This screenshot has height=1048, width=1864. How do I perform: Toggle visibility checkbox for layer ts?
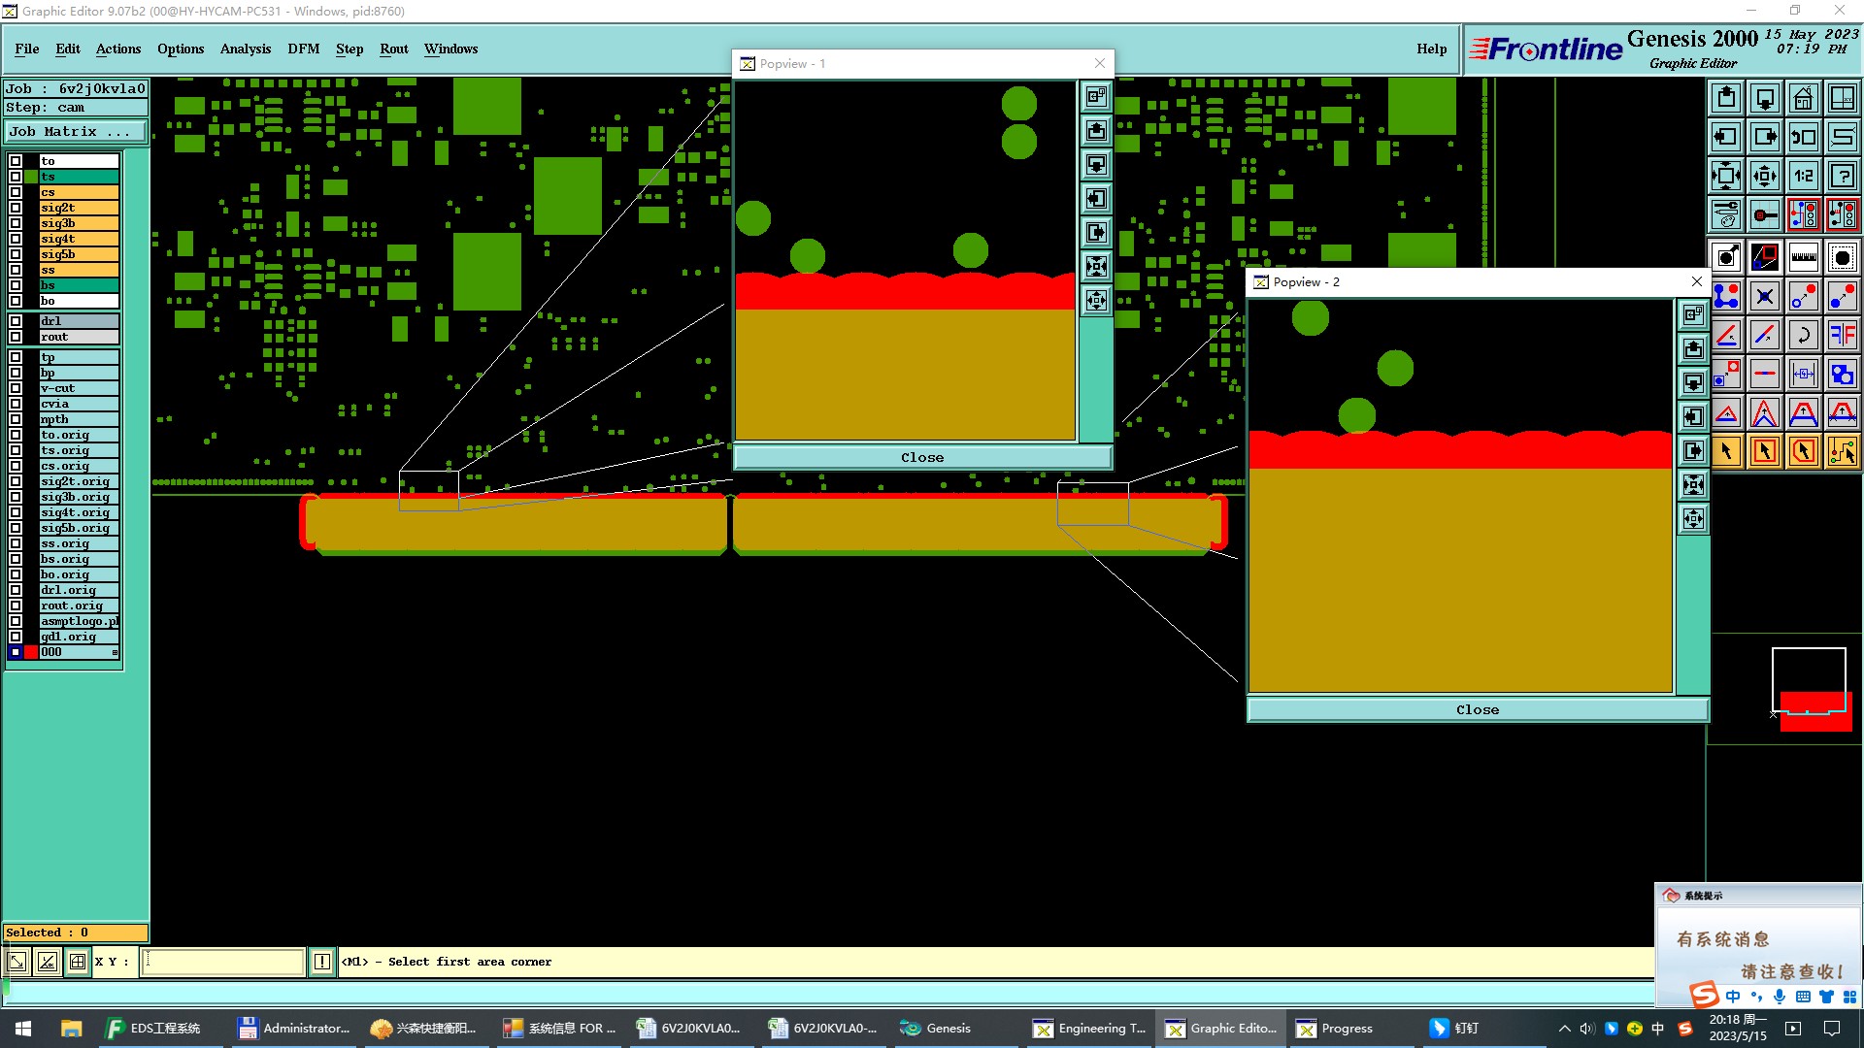point(16,177)
